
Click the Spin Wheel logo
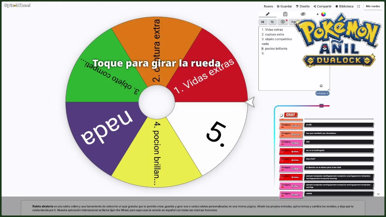point(17,5)
